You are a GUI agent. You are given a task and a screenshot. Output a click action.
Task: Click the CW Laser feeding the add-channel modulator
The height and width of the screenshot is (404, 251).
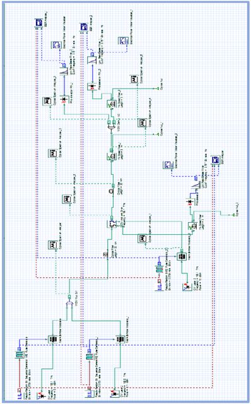point(187,287)
